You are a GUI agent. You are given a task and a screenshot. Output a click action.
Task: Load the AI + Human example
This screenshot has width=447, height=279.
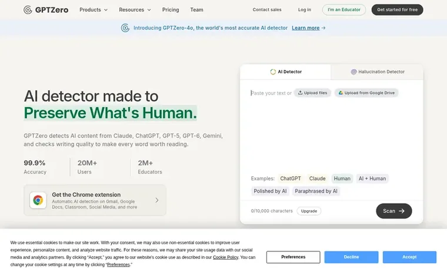coord(372,179)
